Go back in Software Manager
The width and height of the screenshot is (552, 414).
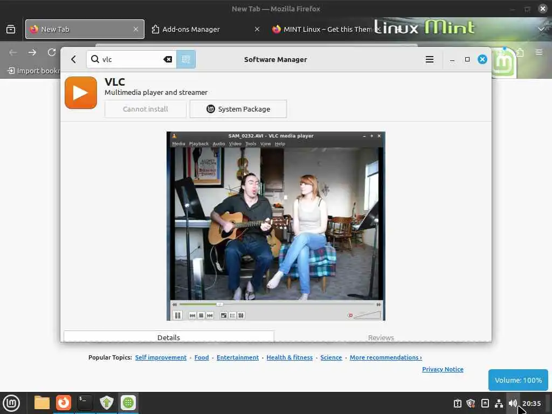click(73, 59)
